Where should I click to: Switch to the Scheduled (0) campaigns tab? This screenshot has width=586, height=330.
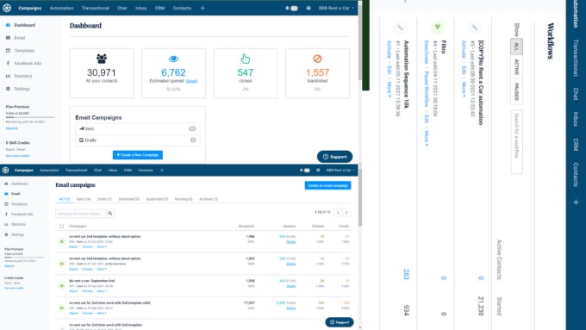tap(129, 199)
